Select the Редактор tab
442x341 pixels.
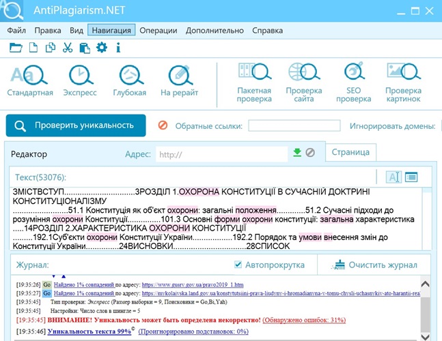click(29, 154)
